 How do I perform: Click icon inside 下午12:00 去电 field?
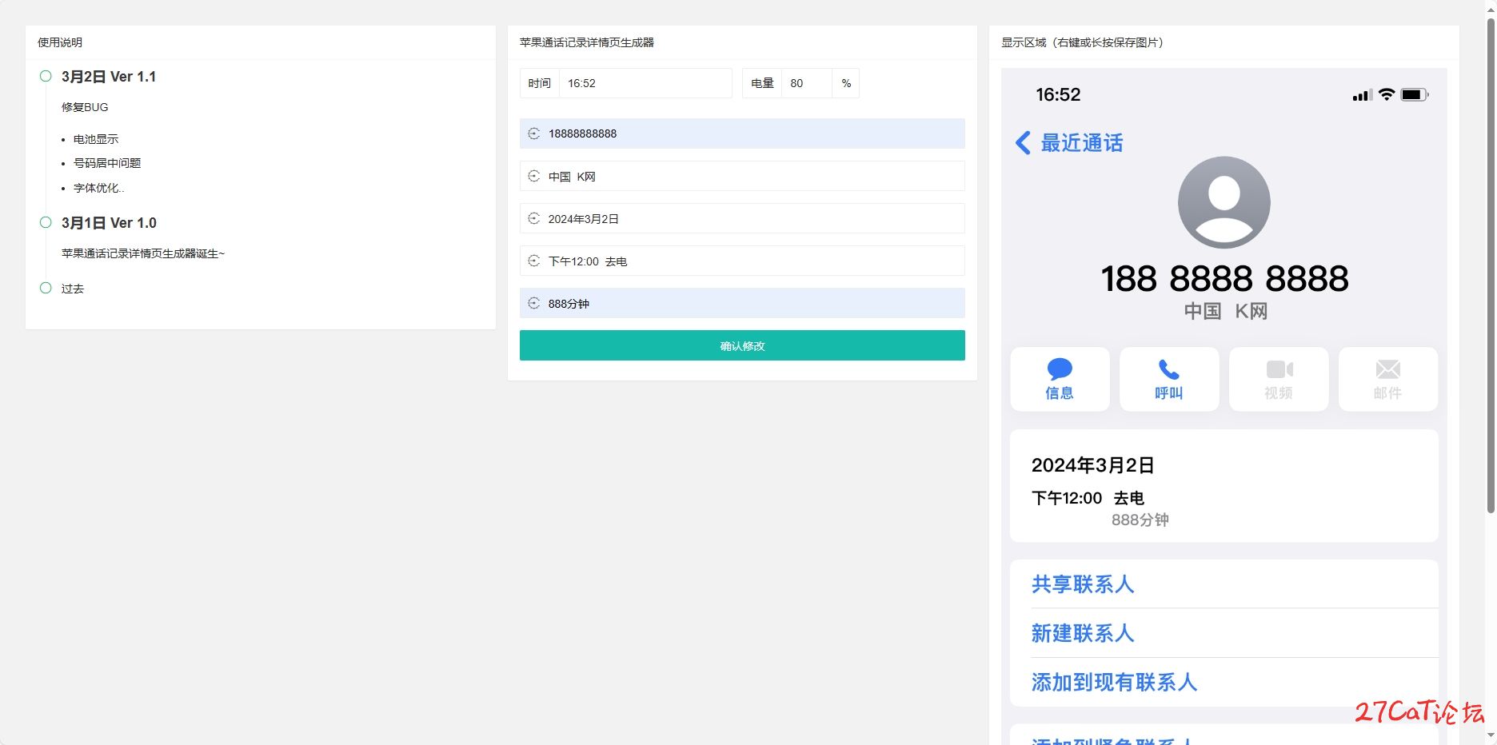point(534,261)
